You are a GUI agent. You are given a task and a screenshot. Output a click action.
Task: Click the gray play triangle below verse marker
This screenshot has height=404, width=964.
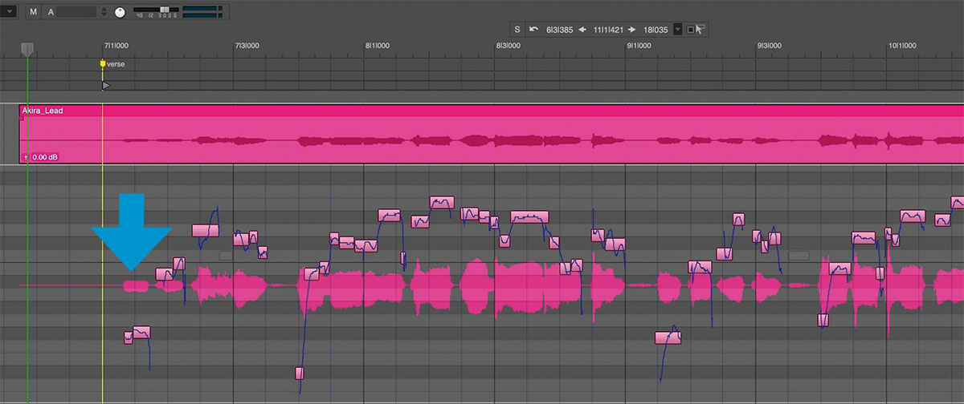106,85
